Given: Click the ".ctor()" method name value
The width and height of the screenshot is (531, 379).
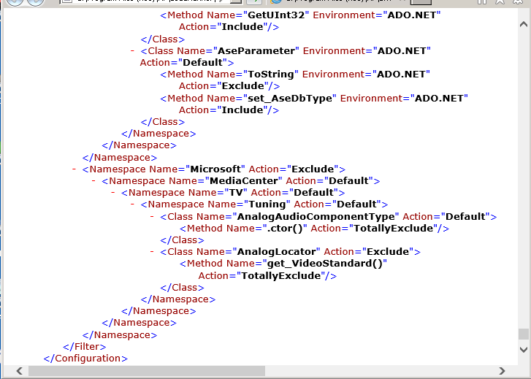Looking at the screenshot, I should 285,229.
